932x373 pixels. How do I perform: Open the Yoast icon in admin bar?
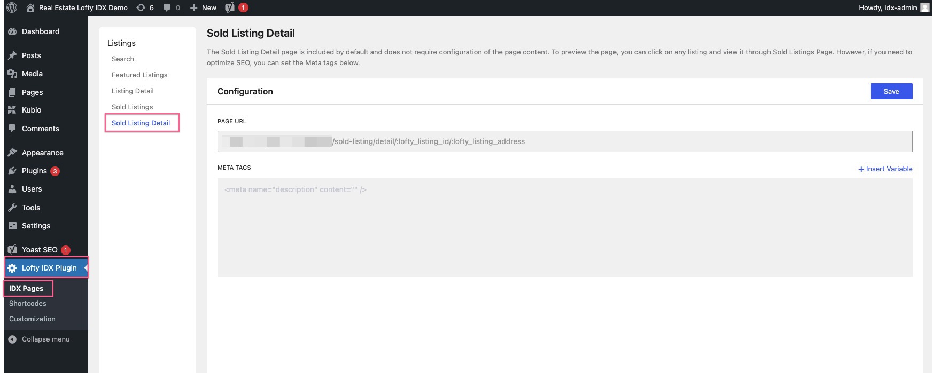[x=230, y=7]
